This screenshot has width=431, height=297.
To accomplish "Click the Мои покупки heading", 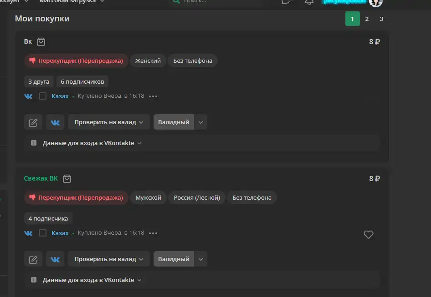I will click(42, 18).
